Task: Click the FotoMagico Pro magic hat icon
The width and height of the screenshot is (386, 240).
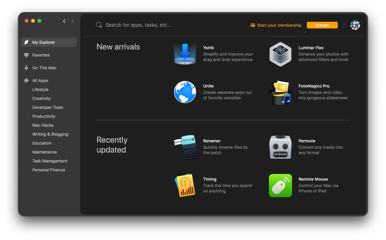Action: (280, 92)
